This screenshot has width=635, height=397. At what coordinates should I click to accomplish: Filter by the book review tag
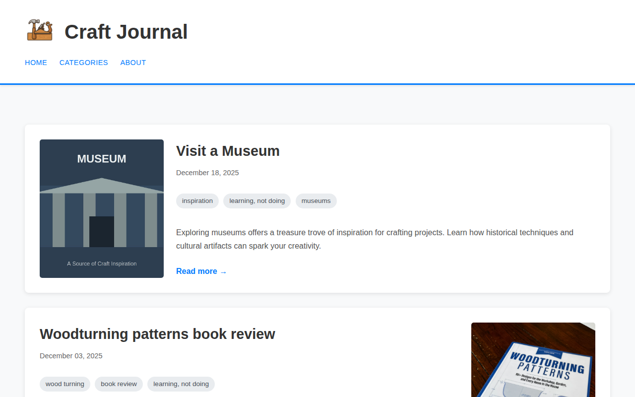click(119, 384)
